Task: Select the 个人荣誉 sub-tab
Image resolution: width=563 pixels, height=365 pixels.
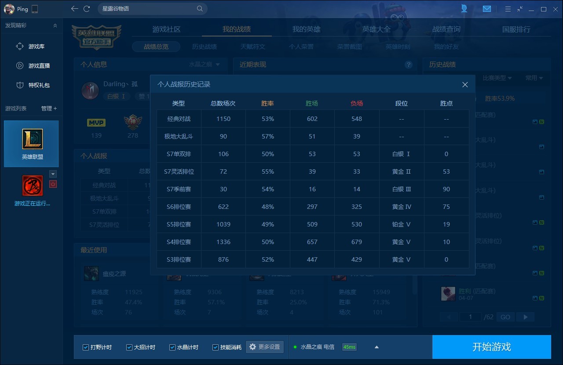Action: pos(301,47)
